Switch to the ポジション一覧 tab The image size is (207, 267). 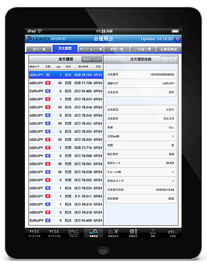[x=91, y=49]
